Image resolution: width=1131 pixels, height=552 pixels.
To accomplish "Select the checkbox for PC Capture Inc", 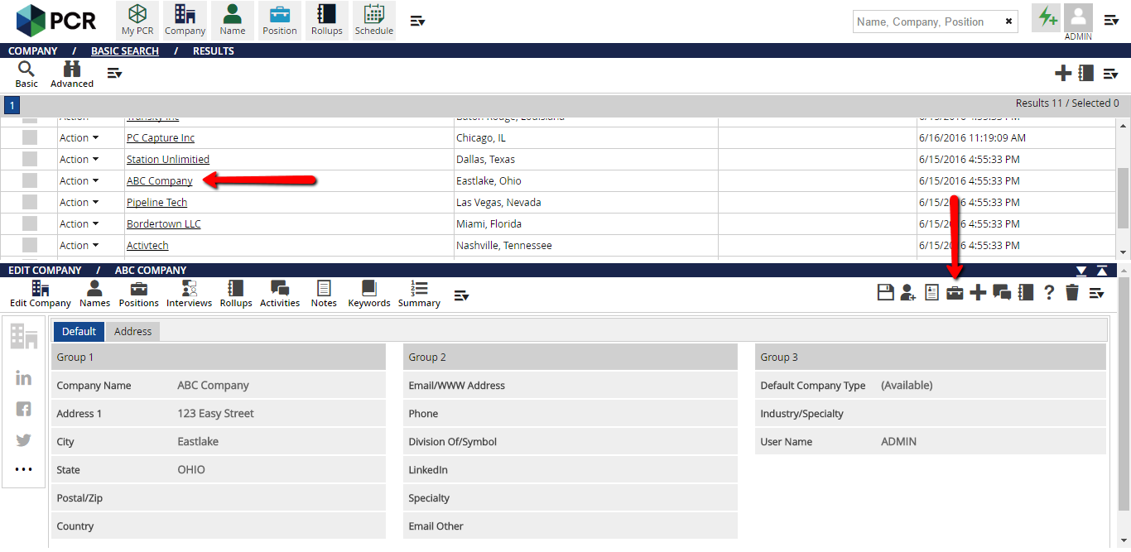I will [x=30, y=137].
